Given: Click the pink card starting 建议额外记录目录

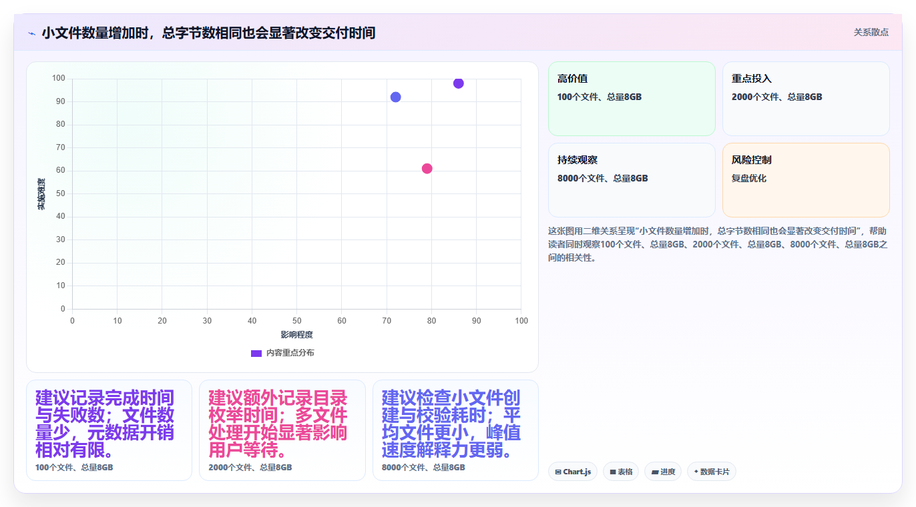Looking at the screenshot, I should point(282,430).
